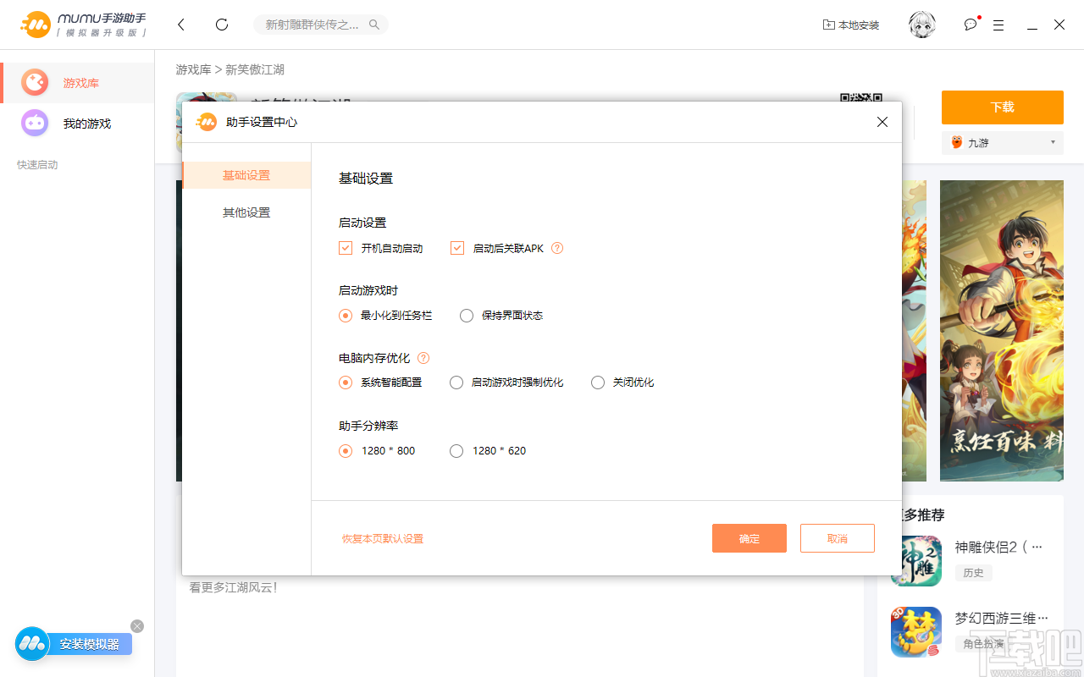
Task: Click the refresh page icon
Action: click(x=221, y=25)
